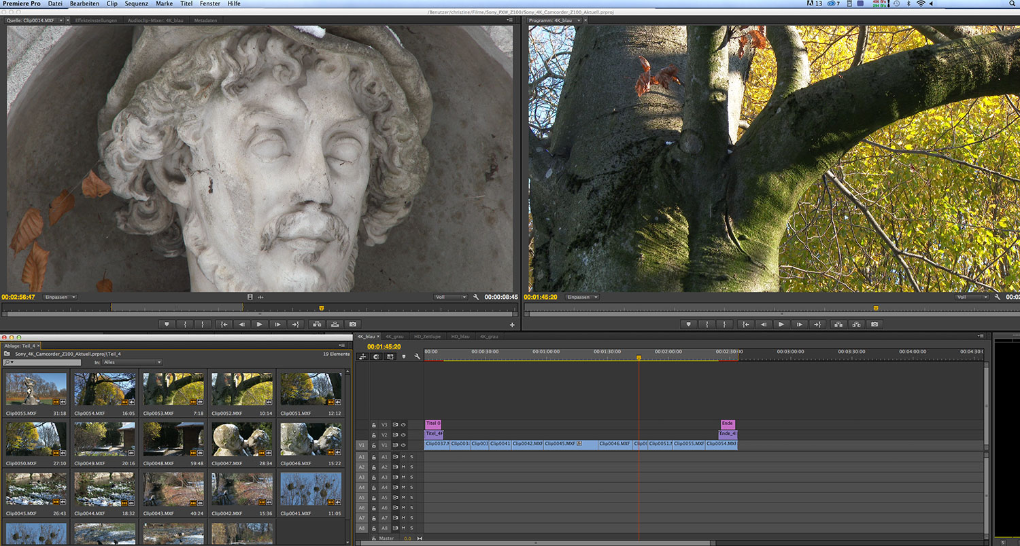
Task: Click Add Marker button in Source monitor
Action: pyautogui.click(x=167, y=325)
